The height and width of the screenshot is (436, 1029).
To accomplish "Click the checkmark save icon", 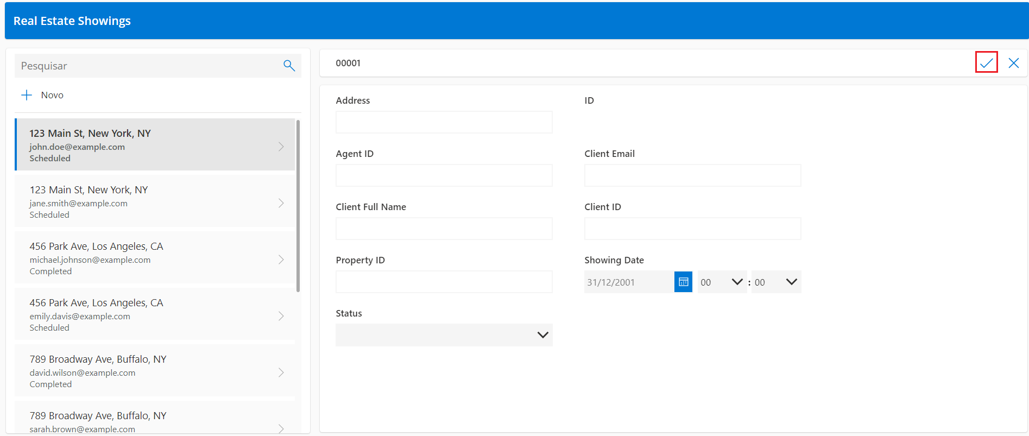I will click(x=986, y=62).
